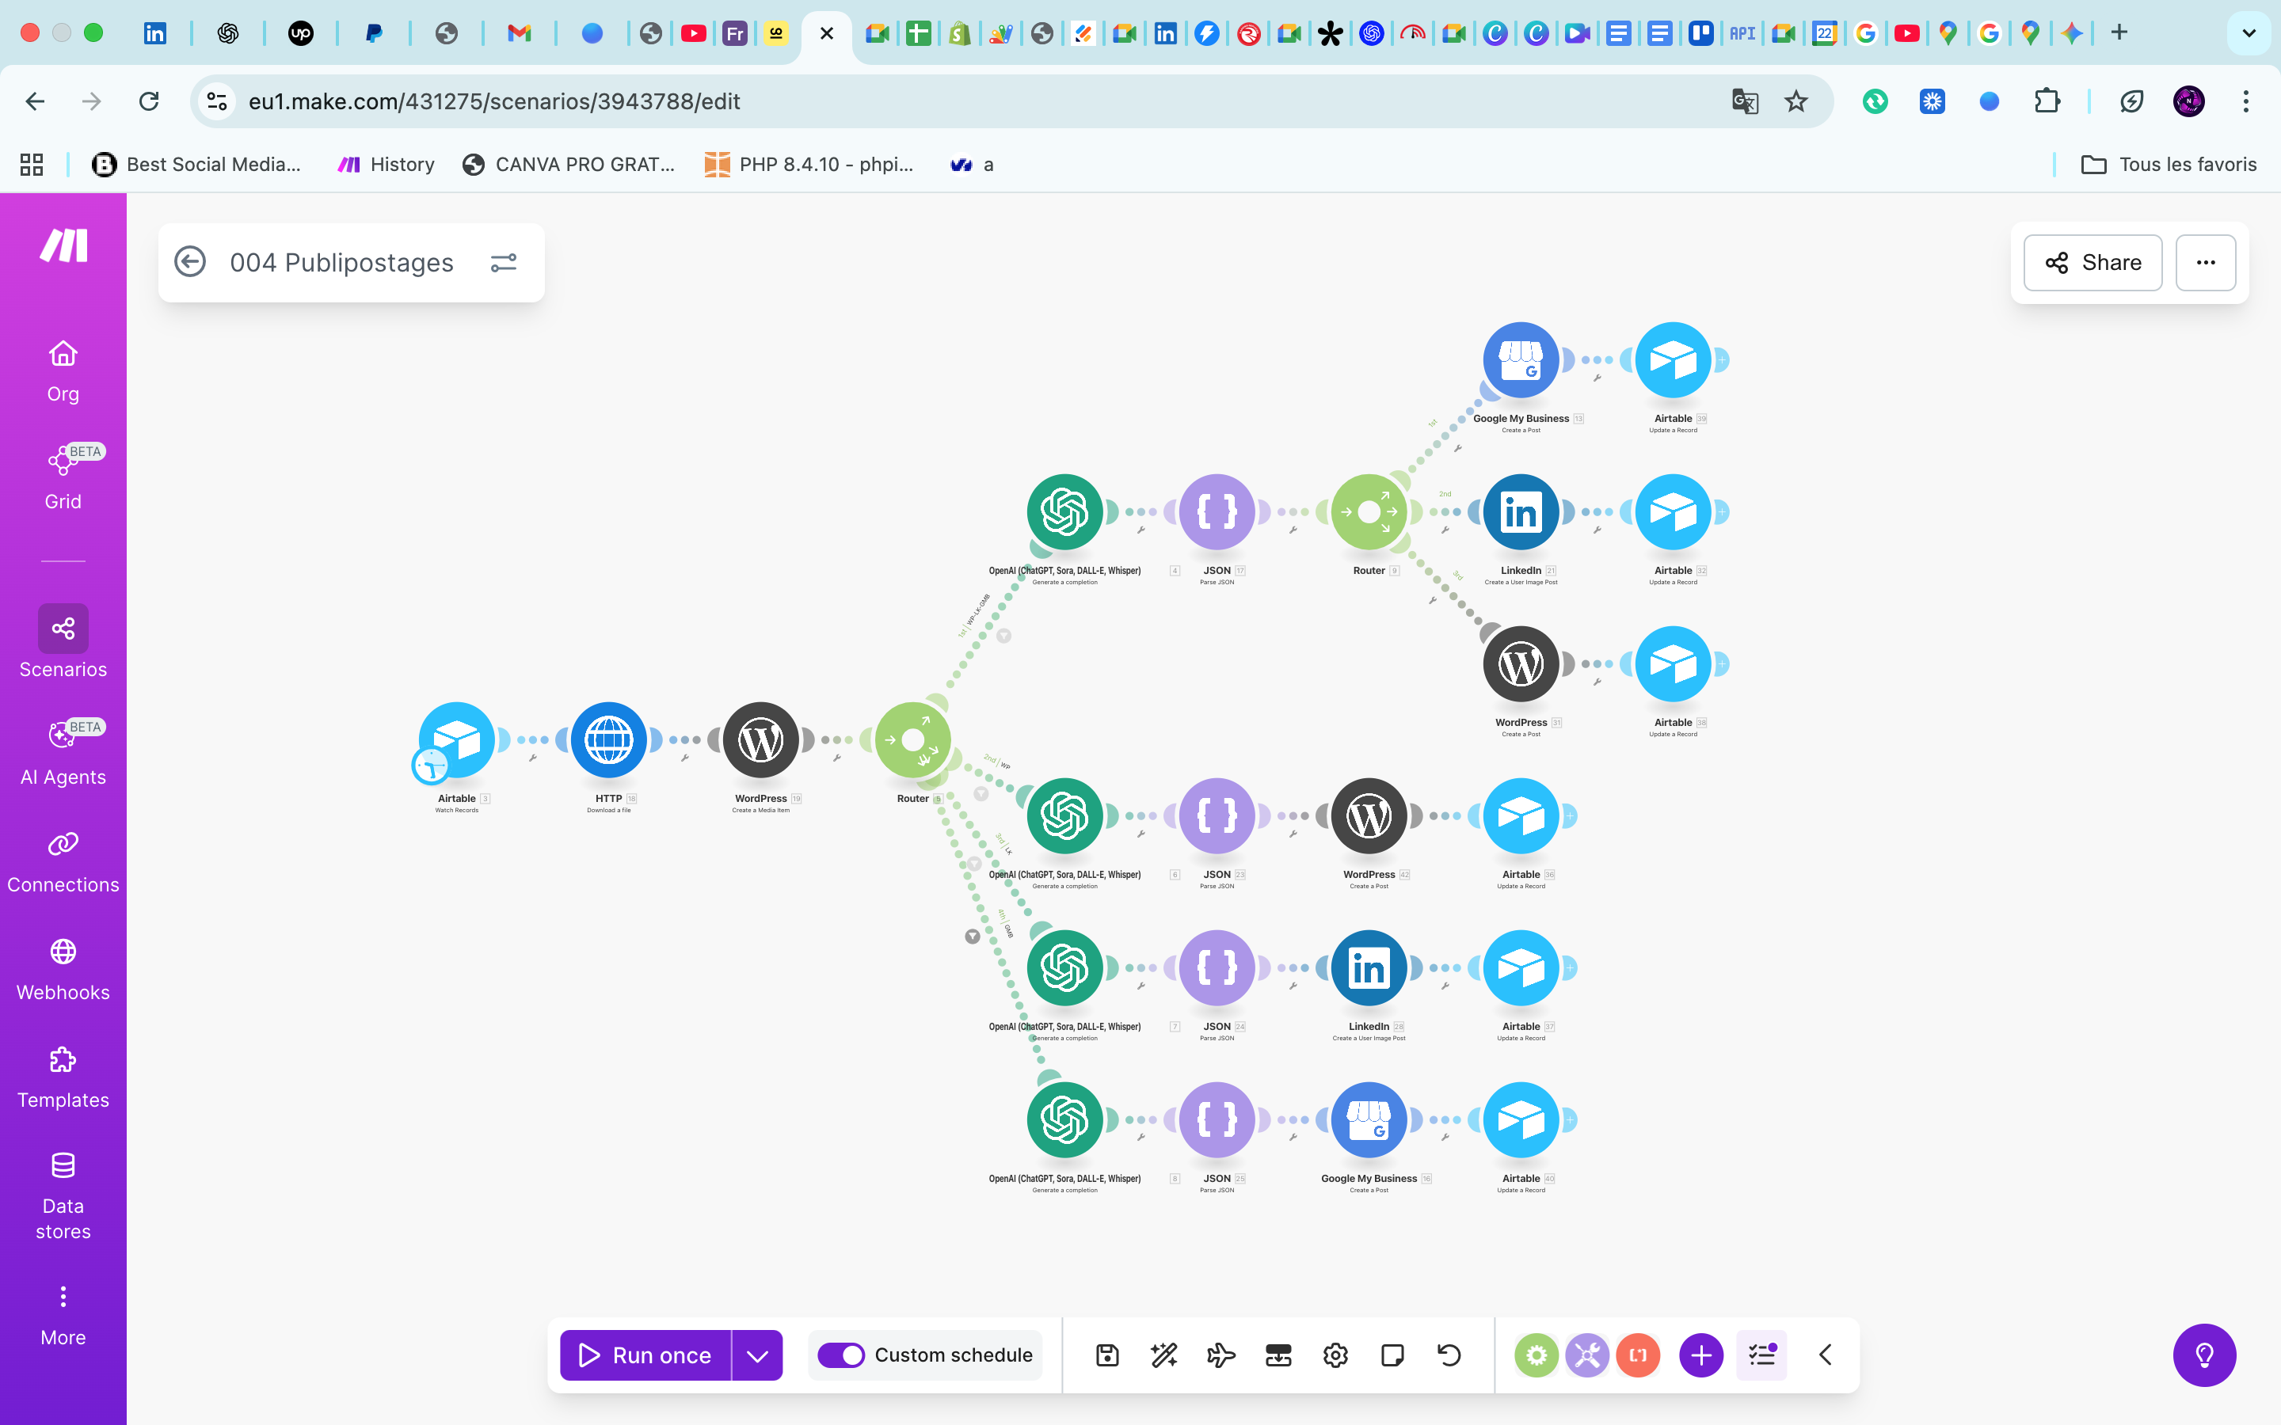Expand the Run once dropdown arrow
This screenshot has width=2281, height=1425.
coord(757,1355)
